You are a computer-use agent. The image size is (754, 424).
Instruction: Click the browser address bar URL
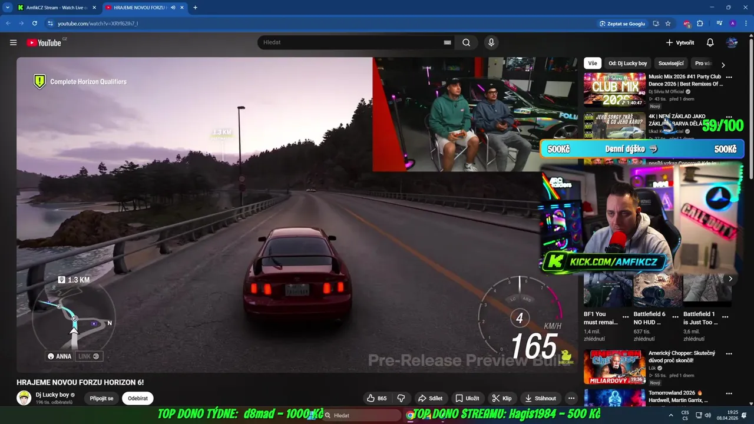tap(98, 24)
